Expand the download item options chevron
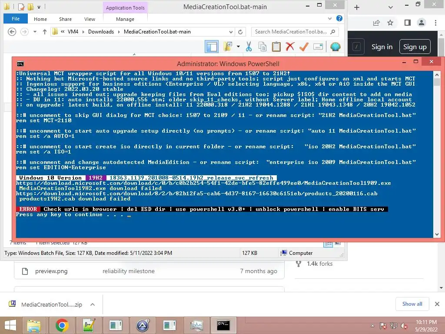Viewport: 445px width, 334px height. [x=93, y=304]
